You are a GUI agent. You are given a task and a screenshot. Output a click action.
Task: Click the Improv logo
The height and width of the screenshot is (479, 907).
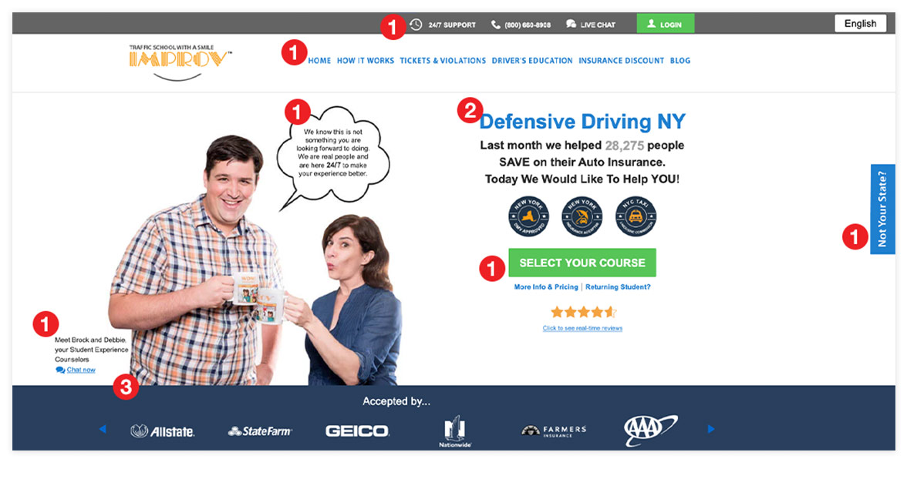[180, 62]
